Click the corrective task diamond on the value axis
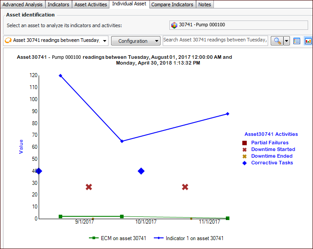Screen dimensions: 313x249 [39, 171]
